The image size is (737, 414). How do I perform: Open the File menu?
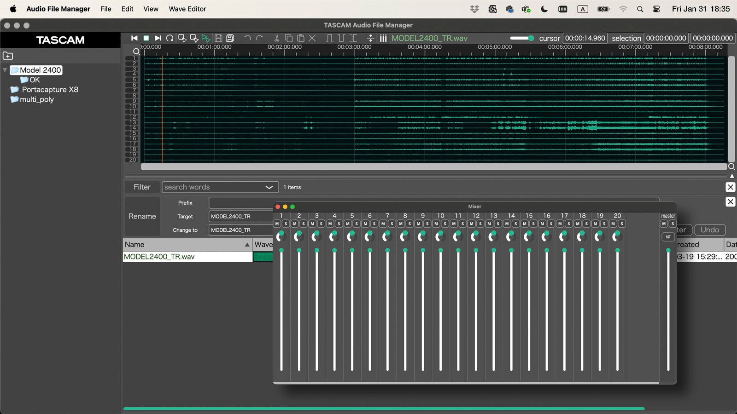(x=105, y=9)
